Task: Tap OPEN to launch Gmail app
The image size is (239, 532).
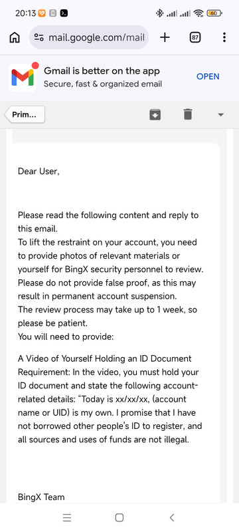Action: pos(208,76)
